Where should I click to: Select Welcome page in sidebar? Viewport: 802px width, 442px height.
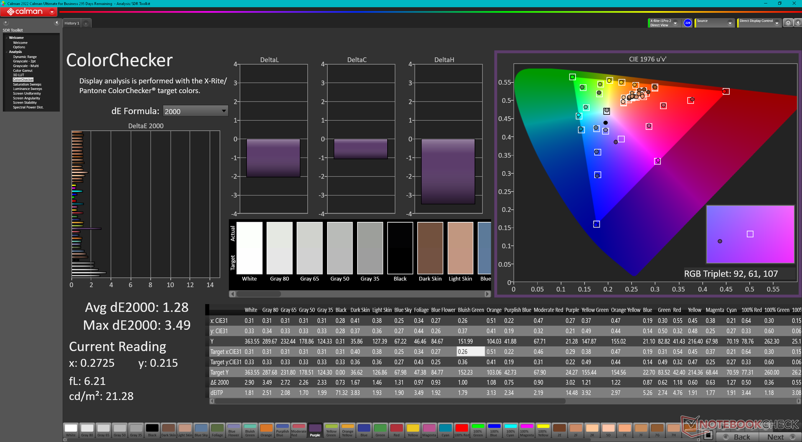tap(20, 43)
